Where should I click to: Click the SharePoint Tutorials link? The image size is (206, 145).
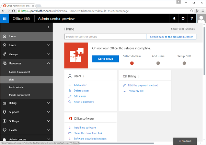(x=183, y=29)
